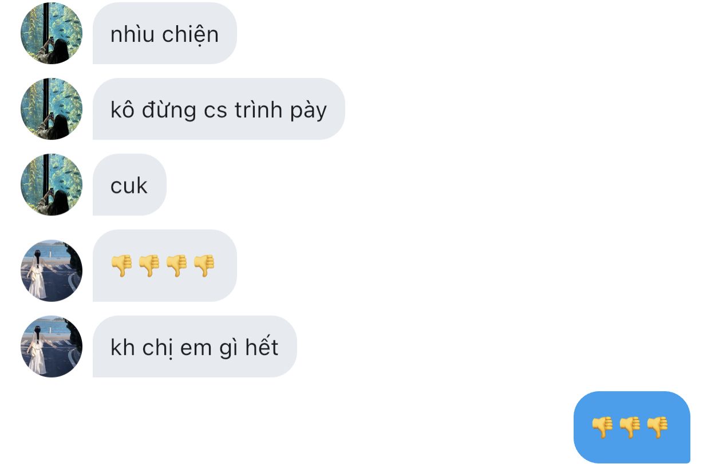Click the "kô đừng cs trình pày" message
The width and height of the screenshot is (711, 464).
click(x=219, y=109)
